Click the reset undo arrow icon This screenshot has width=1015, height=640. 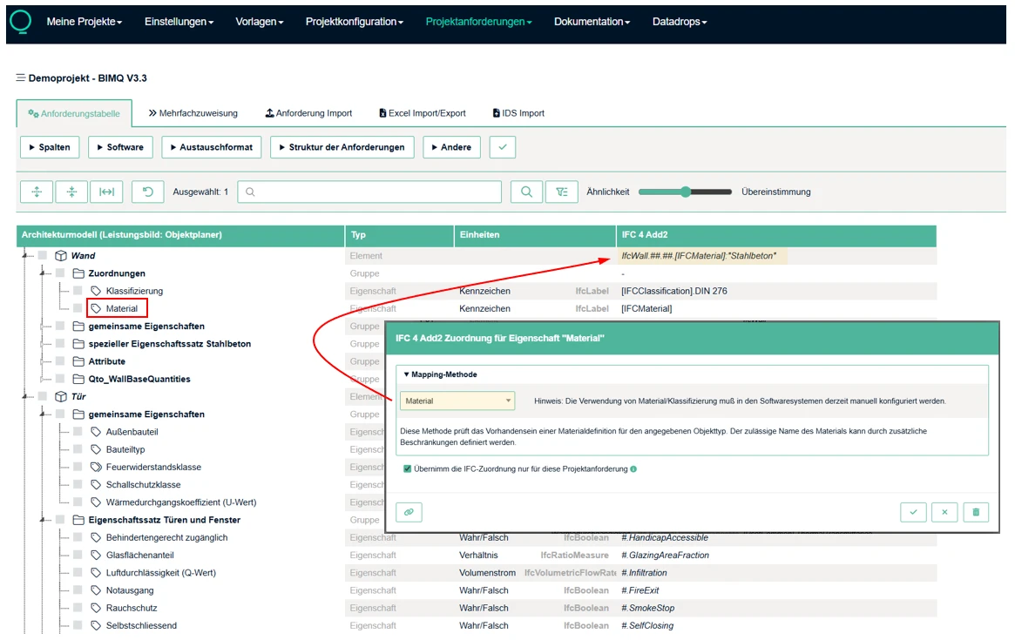coord(148,192)
